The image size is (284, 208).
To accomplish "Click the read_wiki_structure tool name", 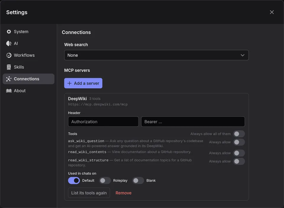I will [x=88, y=160].
